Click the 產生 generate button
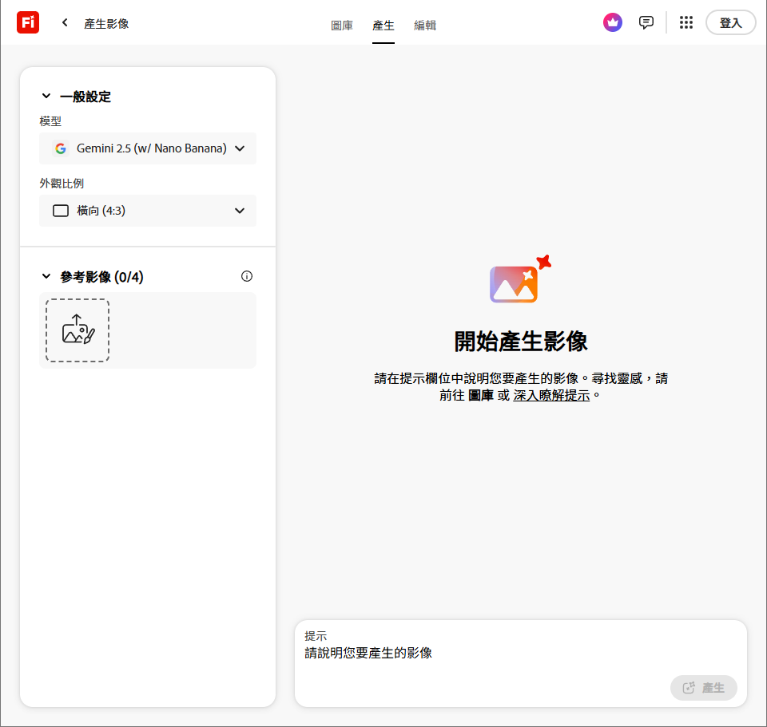 [703, 688]
